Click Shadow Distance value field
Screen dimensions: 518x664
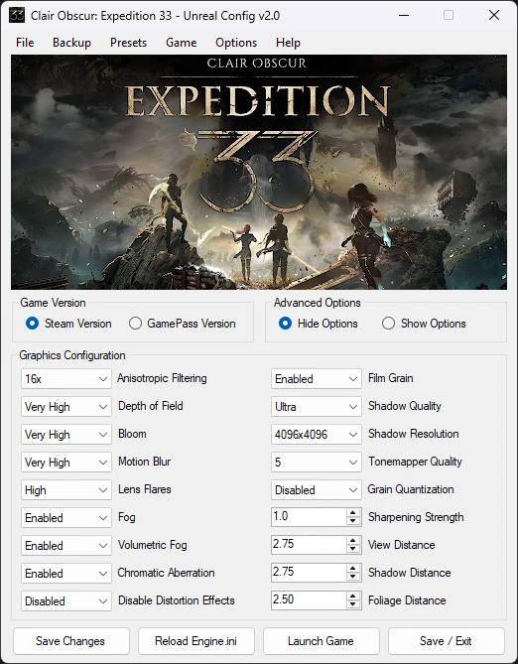pyautogui.click(x=309, y=572)
